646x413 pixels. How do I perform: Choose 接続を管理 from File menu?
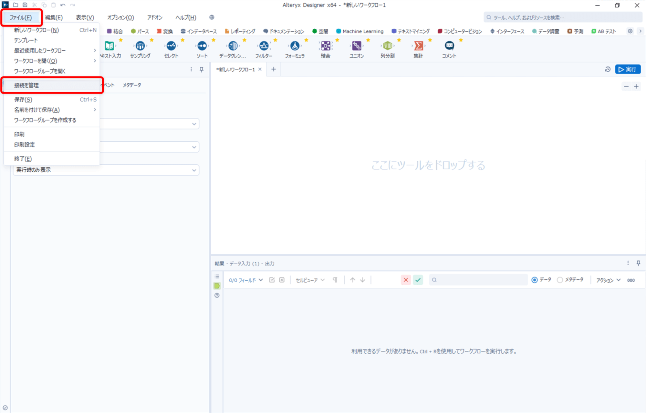coord(52,86)
